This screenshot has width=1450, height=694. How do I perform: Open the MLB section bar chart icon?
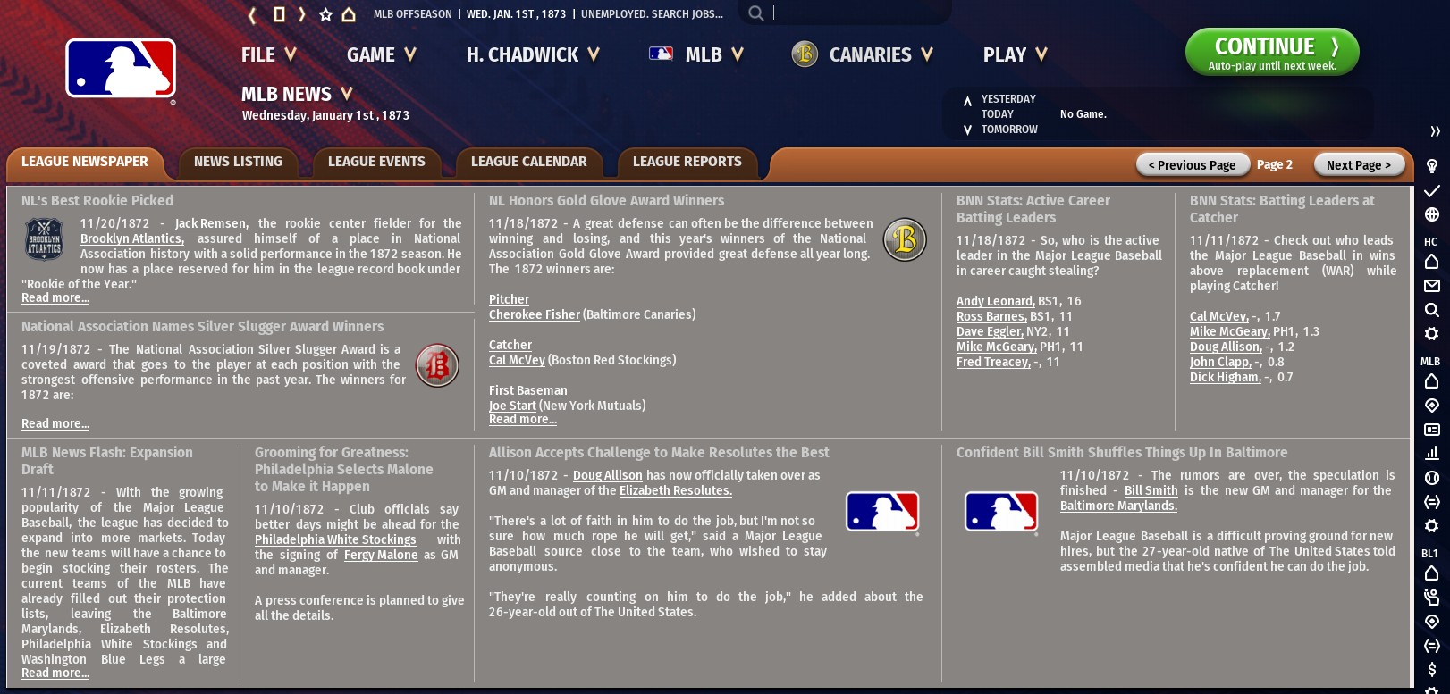click(1431, 454)
